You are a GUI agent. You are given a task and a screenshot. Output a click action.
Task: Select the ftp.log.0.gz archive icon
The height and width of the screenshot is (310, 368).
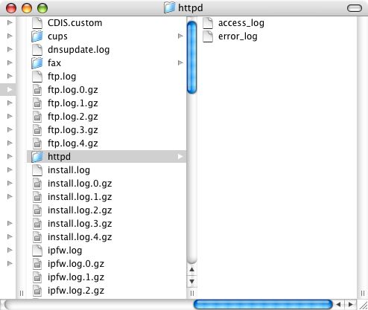click(x=37, y=90)
